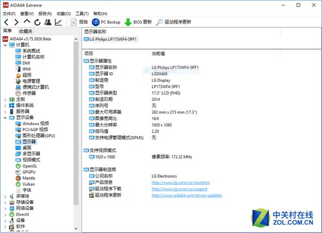Viewport: 322px width, 233px height.
Task: Go forward with the right arrow icon
Action: pyautogui.click(x=17, y=22)
